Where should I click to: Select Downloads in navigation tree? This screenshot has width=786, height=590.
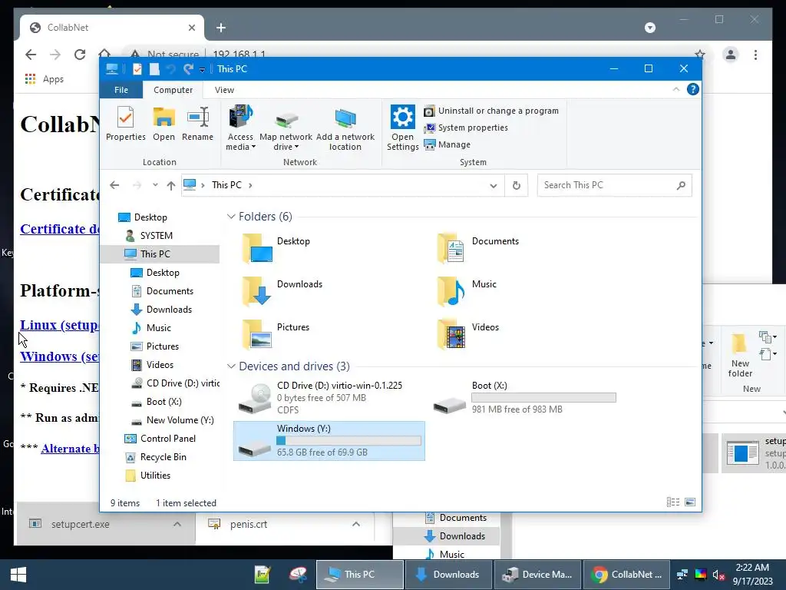click(169, 310)
